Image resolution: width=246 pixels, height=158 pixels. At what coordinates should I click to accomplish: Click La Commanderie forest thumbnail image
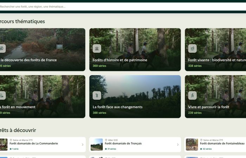point(4,145)
